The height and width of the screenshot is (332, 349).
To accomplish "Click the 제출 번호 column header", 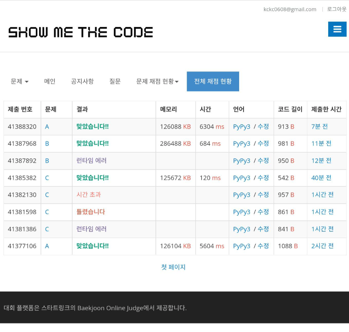I will pos(20,109).
